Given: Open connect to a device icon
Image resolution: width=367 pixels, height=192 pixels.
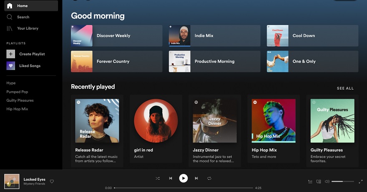Looking at the screenshot, I should coord(319,182).
